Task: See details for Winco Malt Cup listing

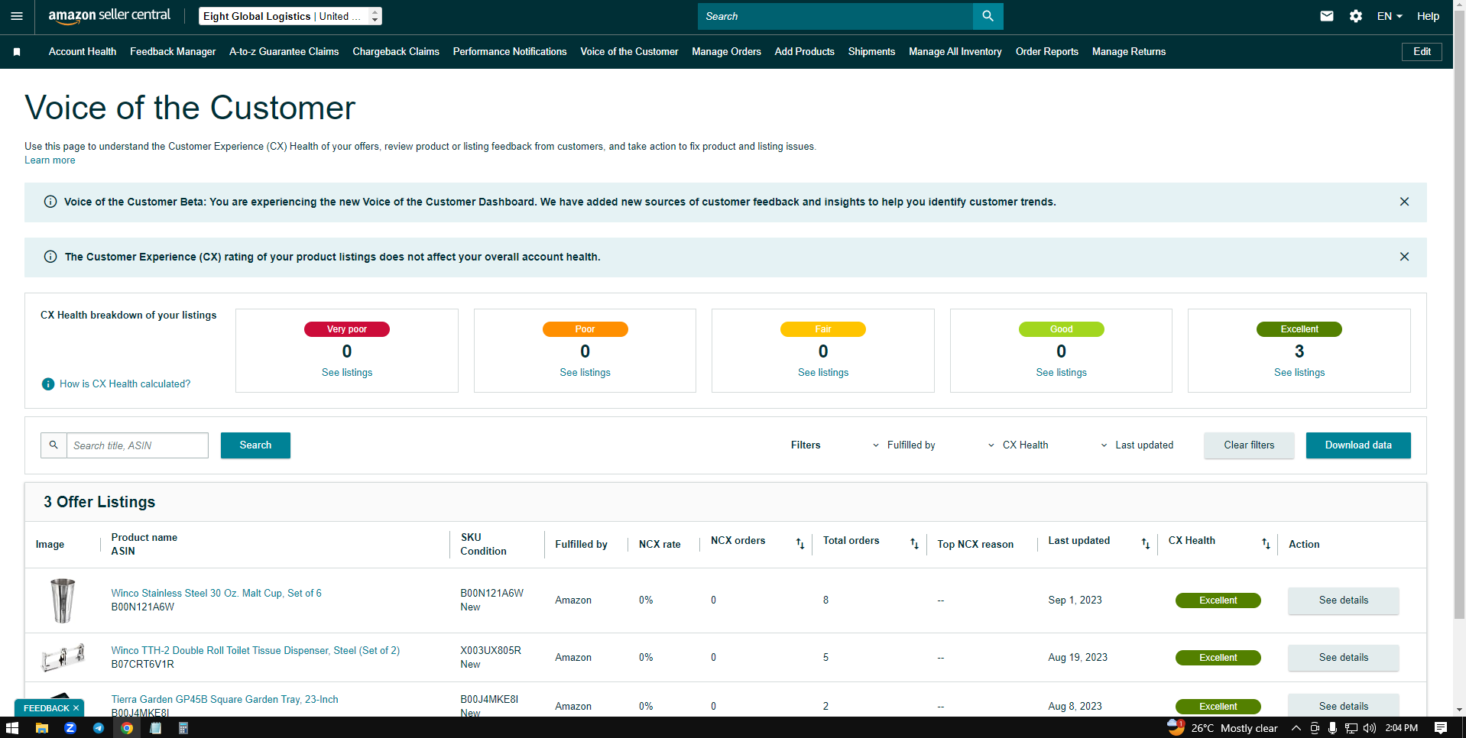Action: point(1344,600)
